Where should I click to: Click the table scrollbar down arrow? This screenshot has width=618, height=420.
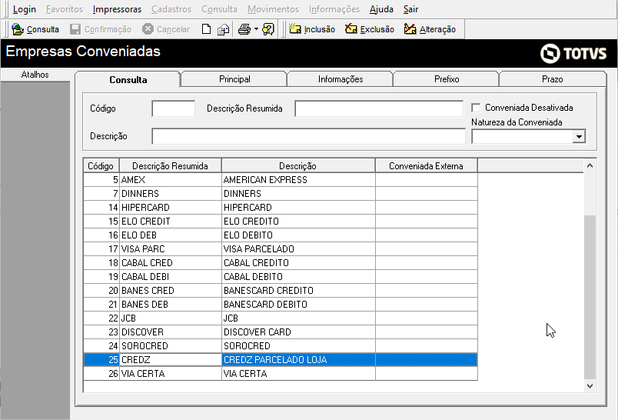tap(590, 386)
